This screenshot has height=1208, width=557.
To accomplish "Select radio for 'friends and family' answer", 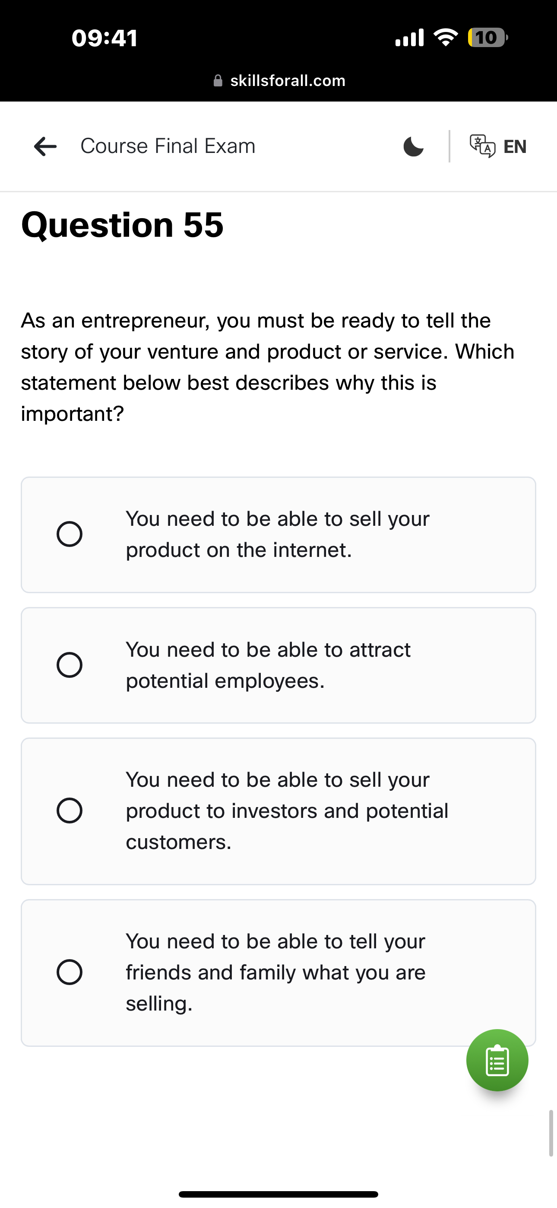I will [70, 972].
